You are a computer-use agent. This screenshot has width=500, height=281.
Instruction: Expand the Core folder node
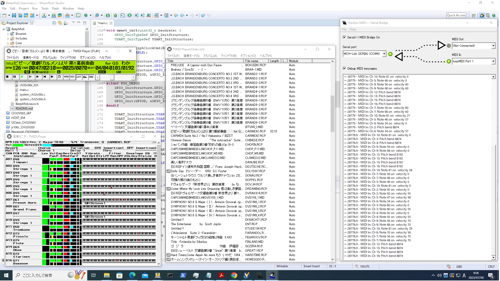8,43
